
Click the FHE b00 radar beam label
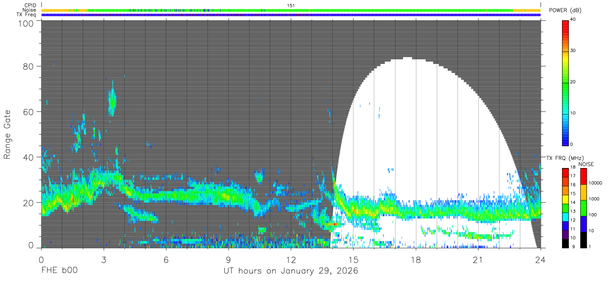[x=59, y=271]
